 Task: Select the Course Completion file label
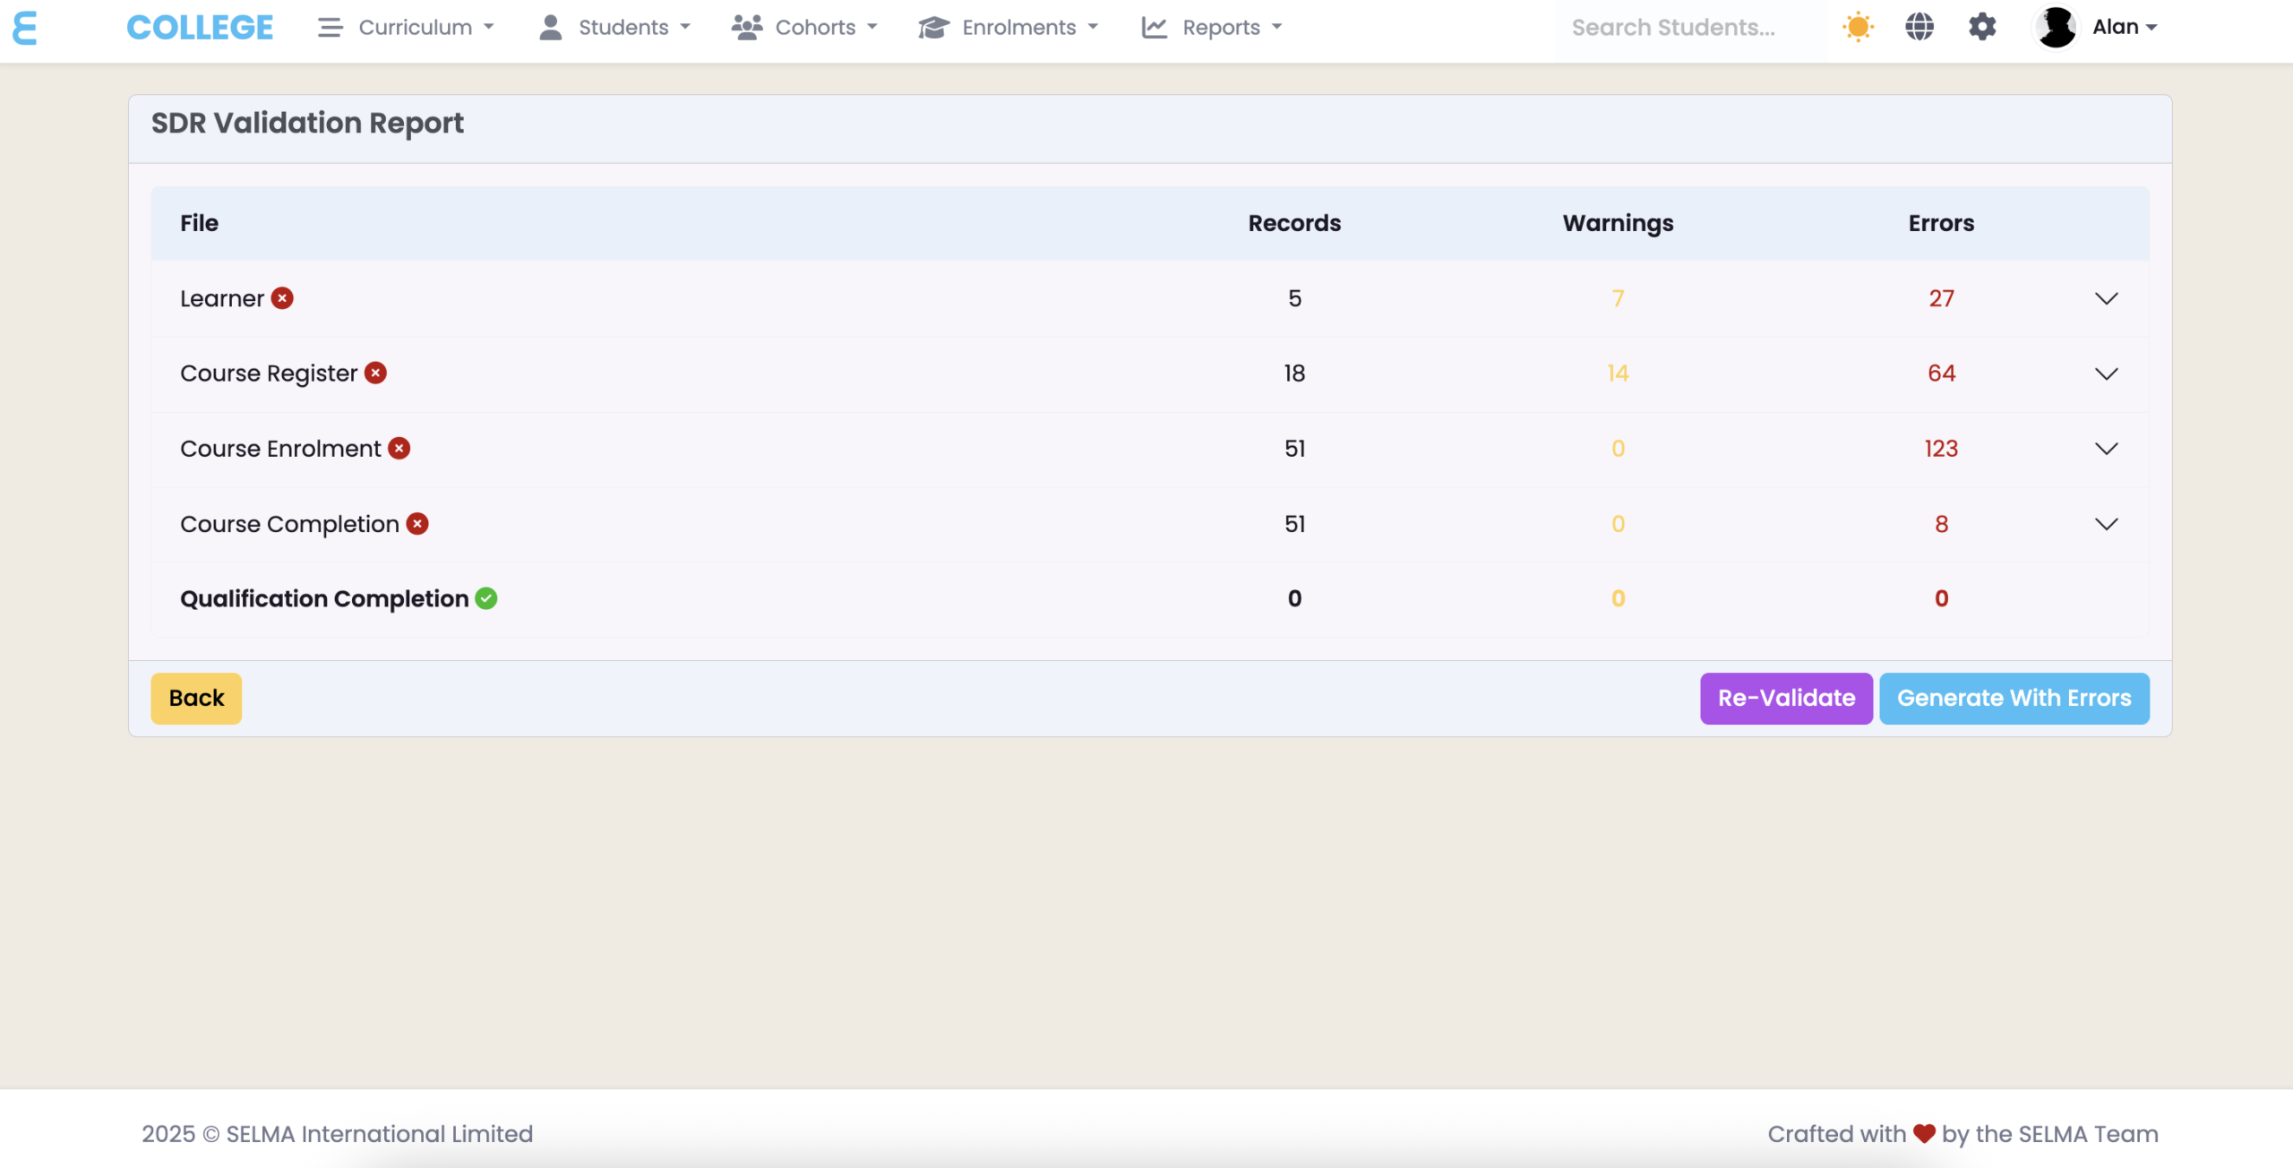[x=289, y=524]
